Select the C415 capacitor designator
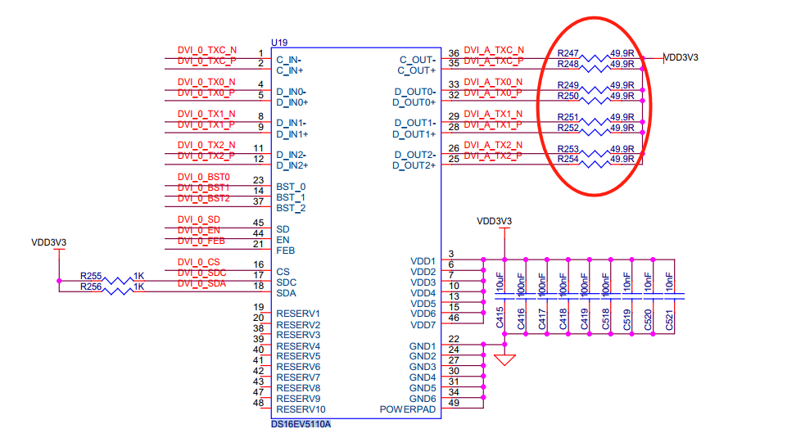This screenshot has height=447, width=787. pyautogui.click(x=500, y=318)
